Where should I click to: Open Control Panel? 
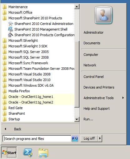[93, 77]
